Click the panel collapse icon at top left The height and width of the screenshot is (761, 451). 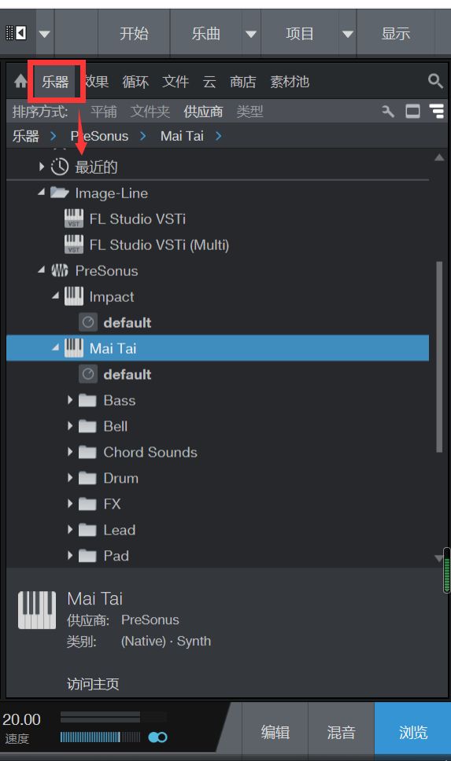click(x=16, y=33)
